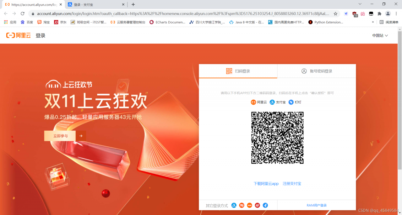Click the address bar URL field
Screen dimensions: 402x215
coord(183,13)
